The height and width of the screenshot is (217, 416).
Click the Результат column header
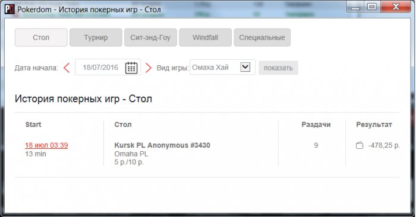point(374,125)
